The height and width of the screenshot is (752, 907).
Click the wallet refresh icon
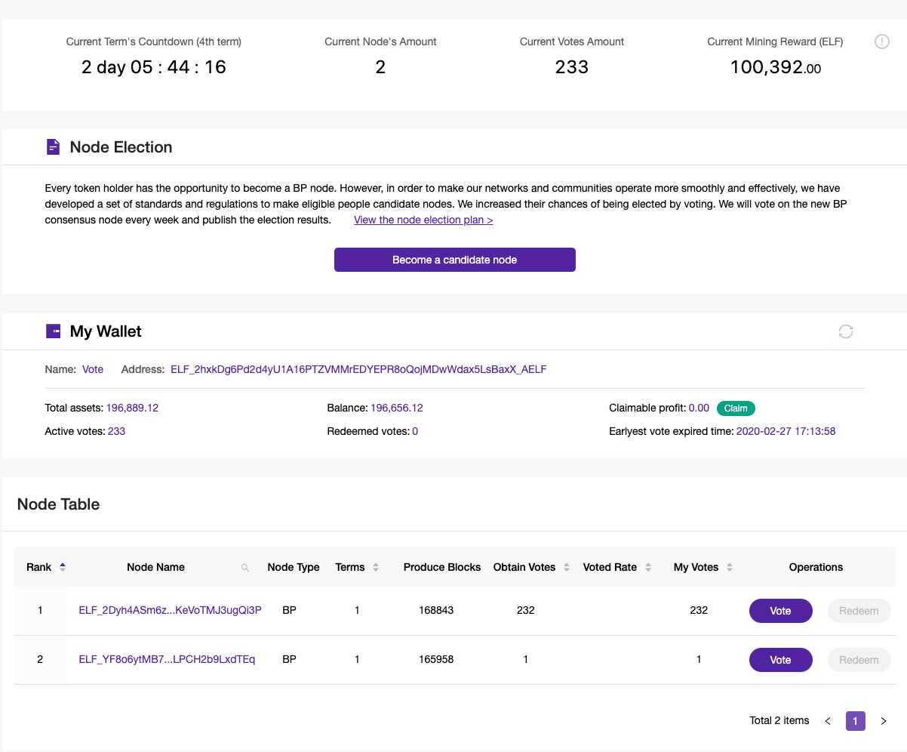(x=846, y=331)
